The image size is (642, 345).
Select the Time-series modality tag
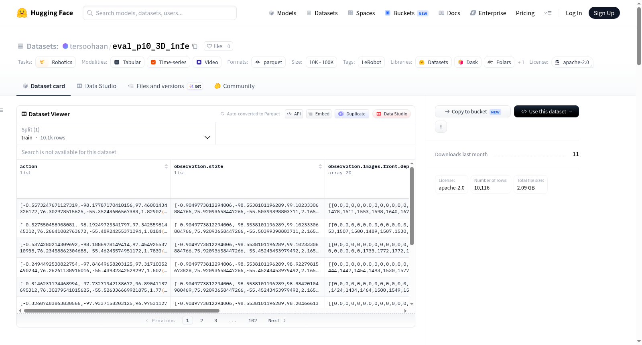tap(169, 62)
